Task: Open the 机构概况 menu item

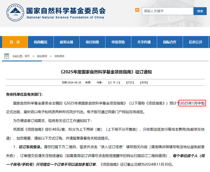Action: click(x=40, y=42)
